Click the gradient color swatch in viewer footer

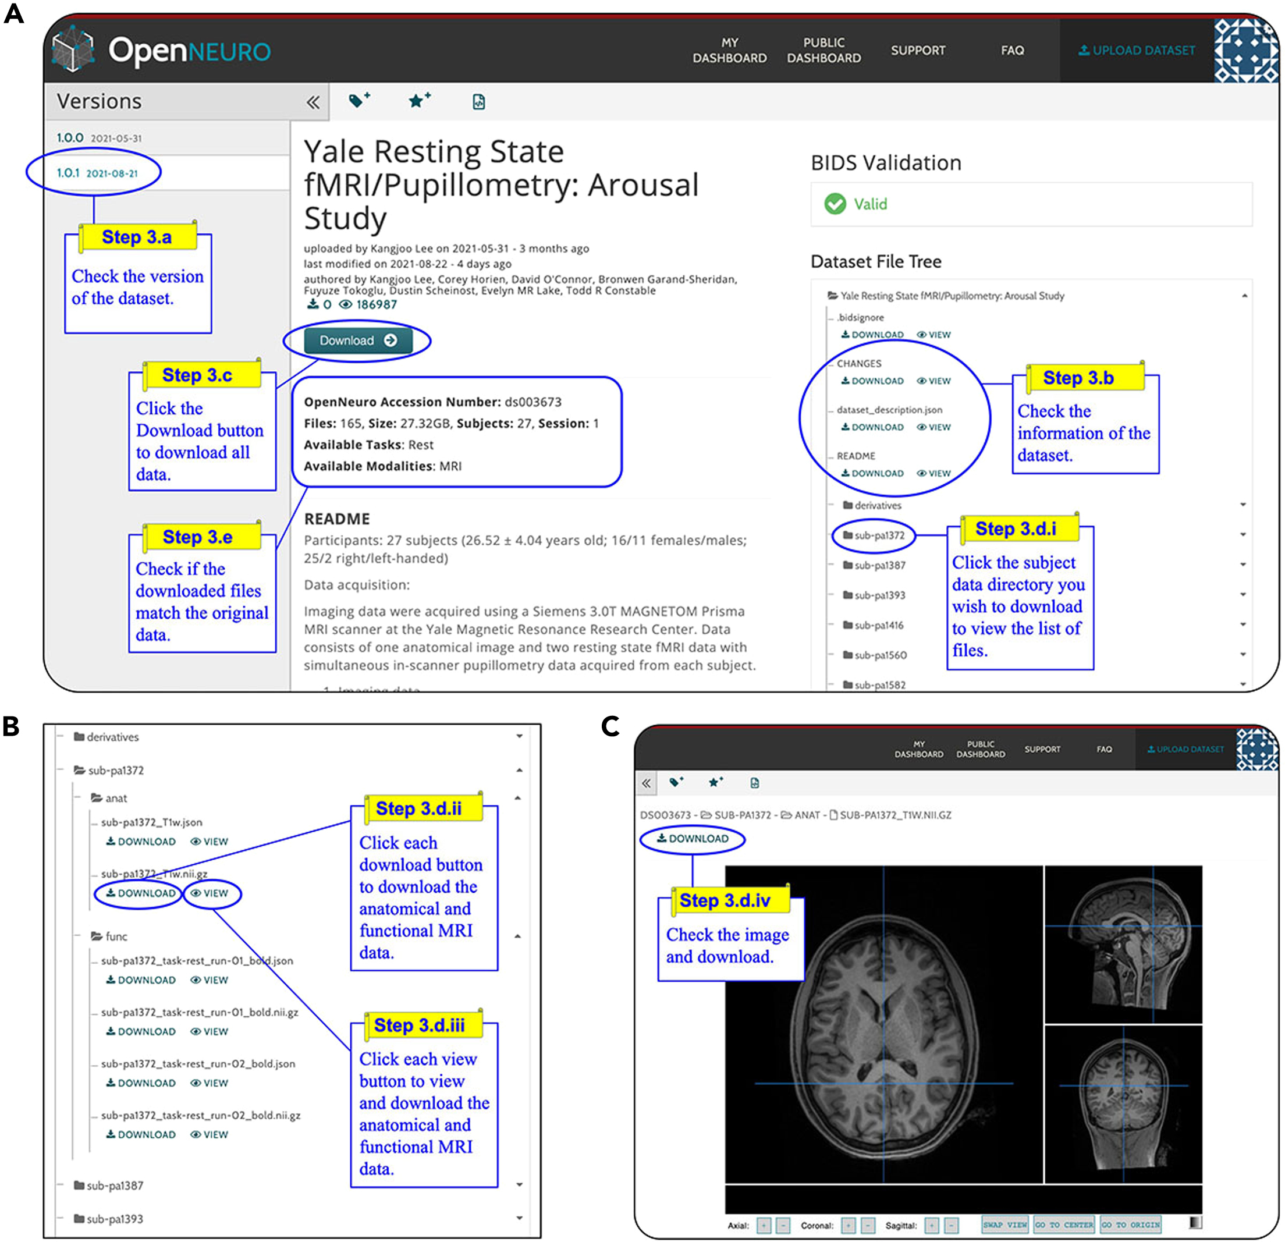[1195, 1223]
